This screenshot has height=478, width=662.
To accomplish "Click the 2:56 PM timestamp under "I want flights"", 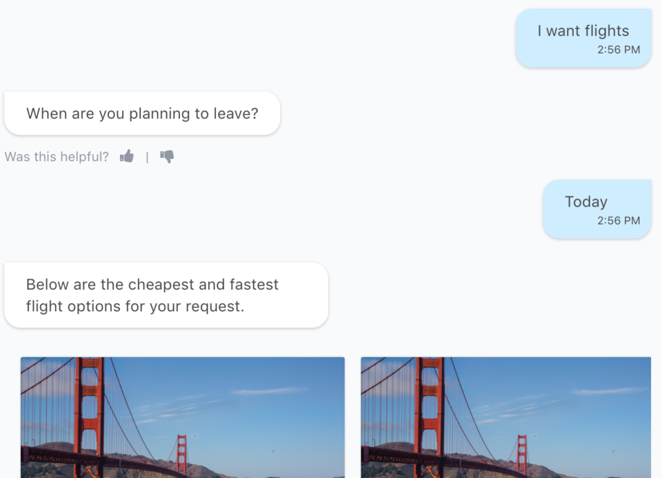I will click(x=619, y=50).
